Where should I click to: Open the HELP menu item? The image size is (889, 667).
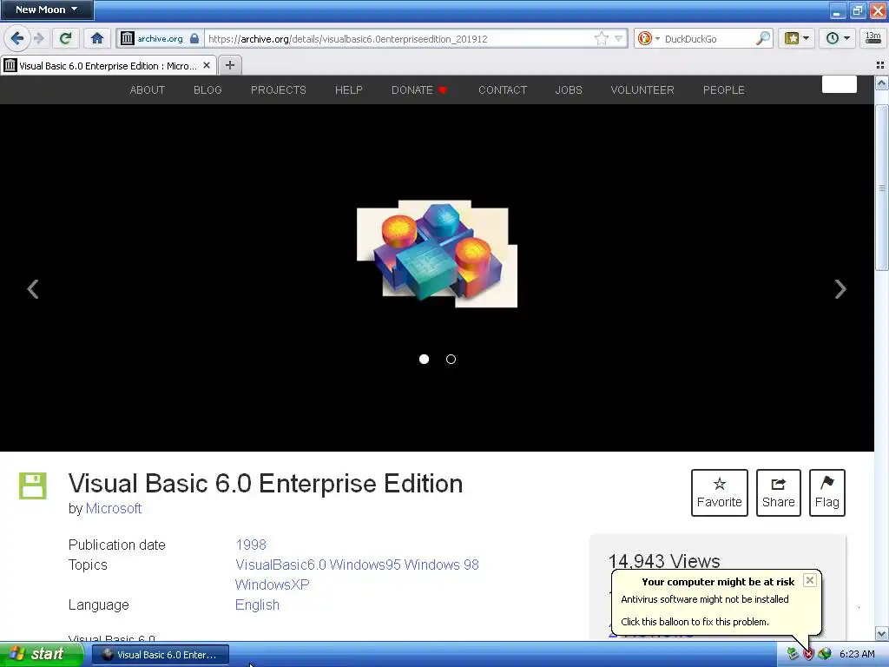tap(349, 89)
